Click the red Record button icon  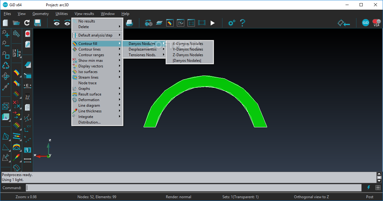pos(27,34)
